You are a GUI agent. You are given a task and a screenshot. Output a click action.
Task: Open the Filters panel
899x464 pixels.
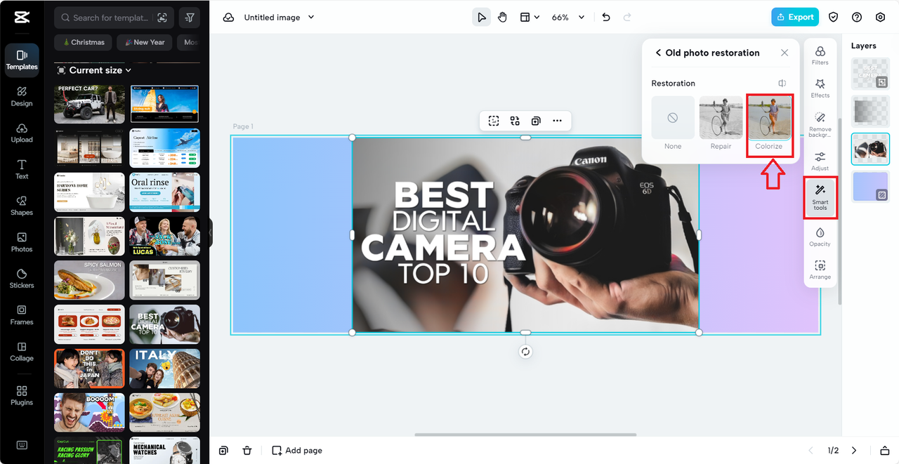click(820, 55)
